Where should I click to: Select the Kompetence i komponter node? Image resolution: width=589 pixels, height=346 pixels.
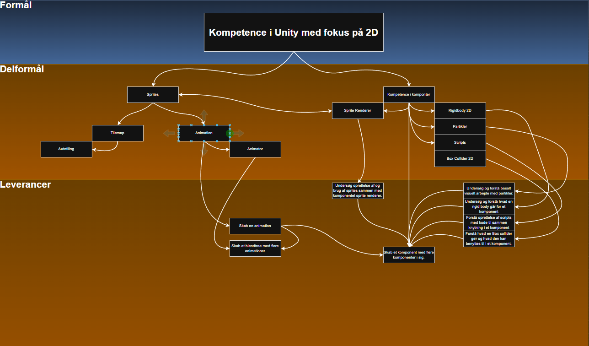point(409,95)
